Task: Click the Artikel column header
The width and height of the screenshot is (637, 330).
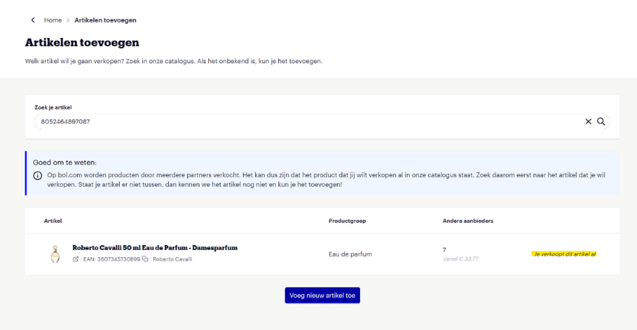Action: (53, 221)
